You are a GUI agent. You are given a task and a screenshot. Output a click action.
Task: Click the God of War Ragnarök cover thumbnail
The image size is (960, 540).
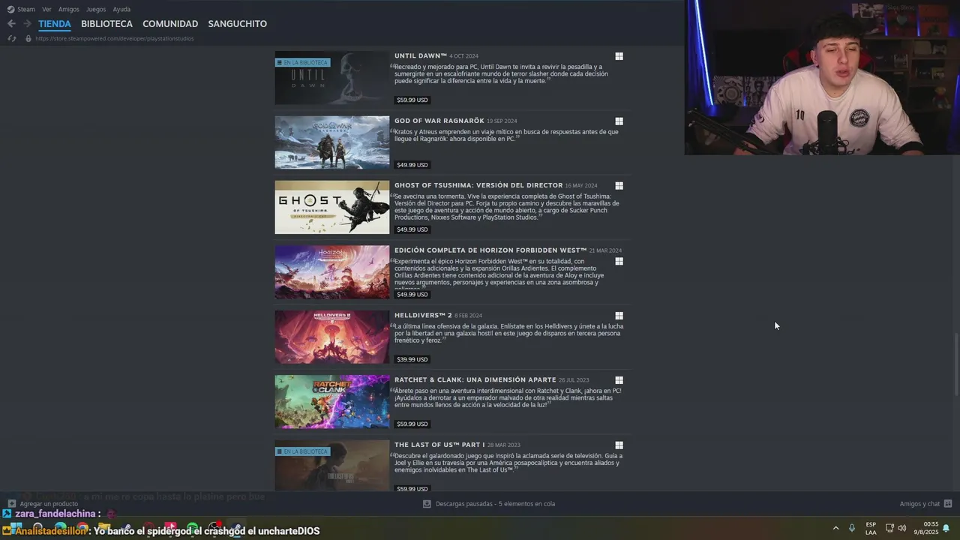332,142
